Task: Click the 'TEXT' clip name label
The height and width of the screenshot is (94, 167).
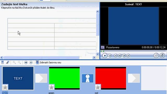Action: click(5, 93)
